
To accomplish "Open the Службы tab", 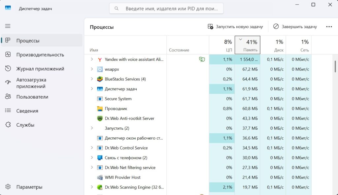I will pyautogui.click(x=42, y=125).
